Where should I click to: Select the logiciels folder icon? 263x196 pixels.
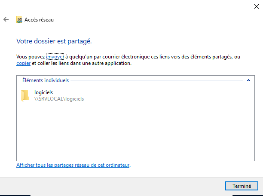tap(25, 95)
